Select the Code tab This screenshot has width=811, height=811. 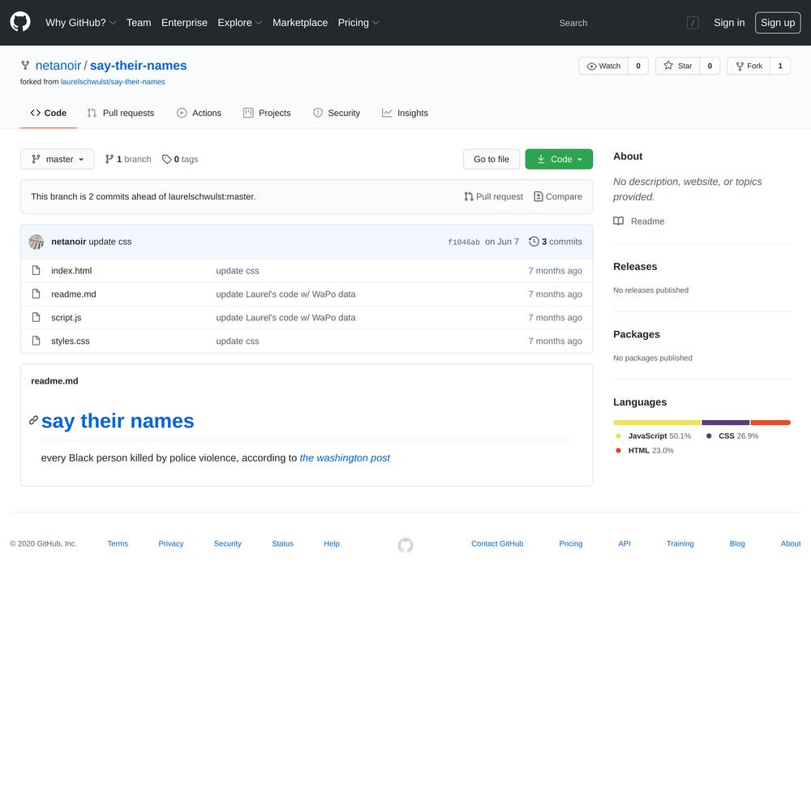pyautogui.click(x=48, y=113)
